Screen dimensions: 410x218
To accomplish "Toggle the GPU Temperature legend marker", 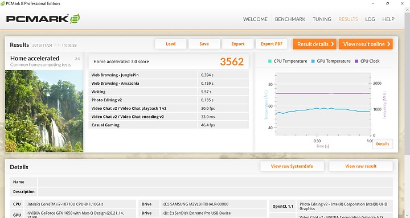I will tap(313, 61).
